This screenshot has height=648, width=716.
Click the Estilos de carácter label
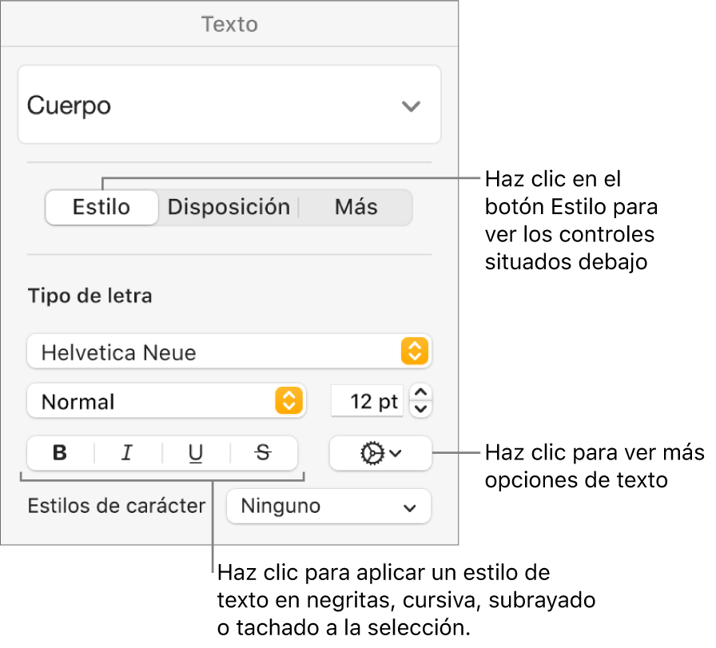coord(117,507)
